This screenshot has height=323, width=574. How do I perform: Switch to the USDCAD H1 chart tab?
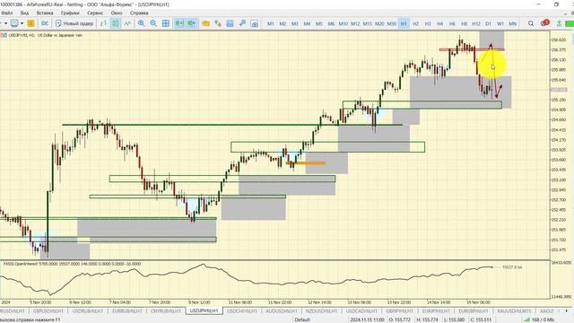coord(361,311)
